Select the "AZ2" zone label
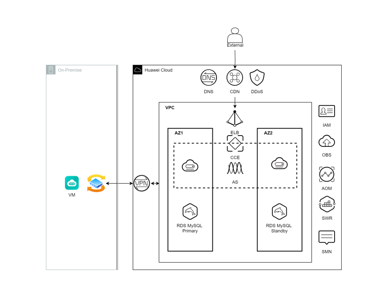 268,133
